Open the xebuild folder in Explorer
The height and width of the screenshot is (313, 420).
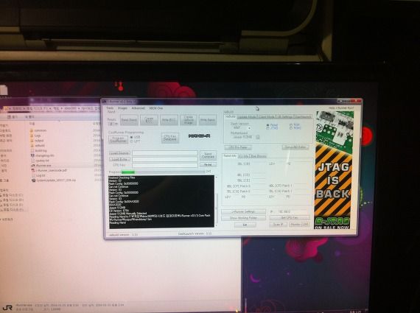click(38, 146)
